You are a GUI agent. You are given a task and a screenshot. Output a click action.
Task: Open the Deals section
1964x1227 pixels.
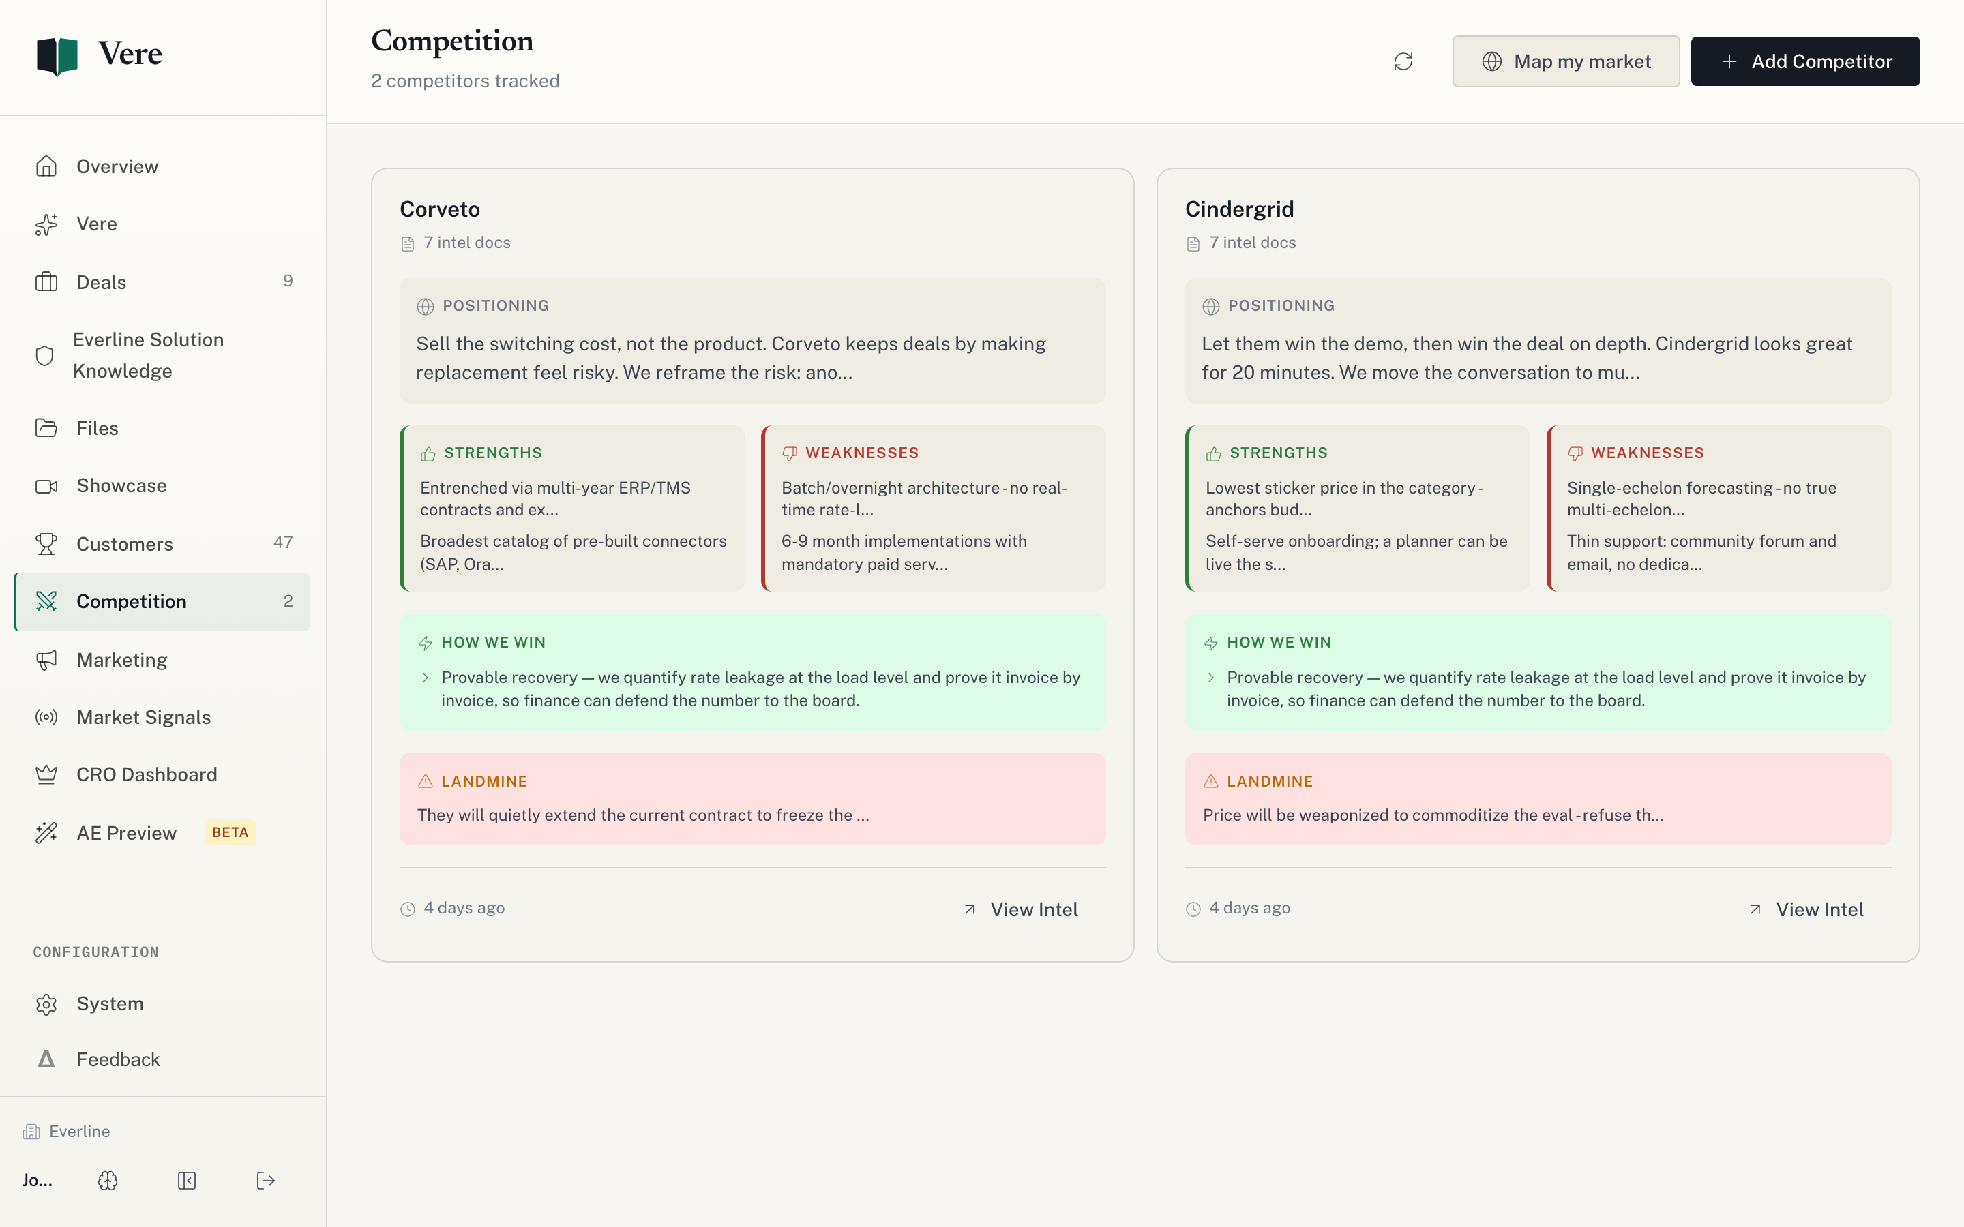point(162,282)
